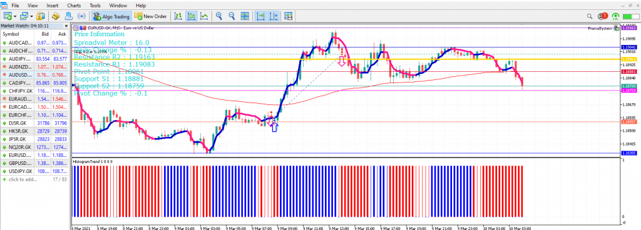Click the search magnifier icon at top right

pyautogui.click(x=590, y=16)
